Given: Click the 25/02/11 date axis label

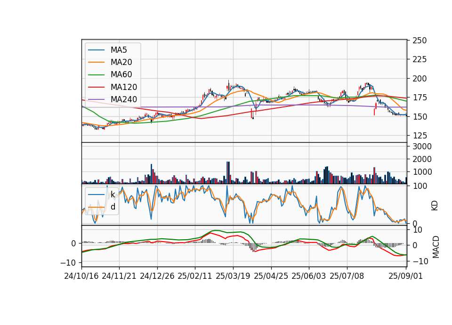Looking at the screenshot, I should coord(195,276).
